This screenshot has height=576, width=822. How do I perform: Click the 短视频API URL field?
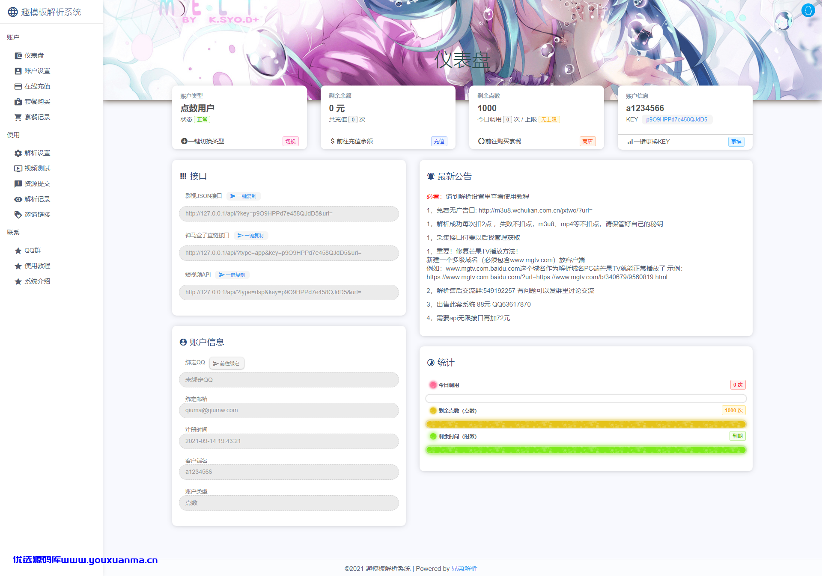[289, 292]
